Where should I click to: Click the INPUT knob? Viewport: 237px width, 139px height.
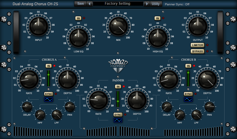tap(39, 26)
